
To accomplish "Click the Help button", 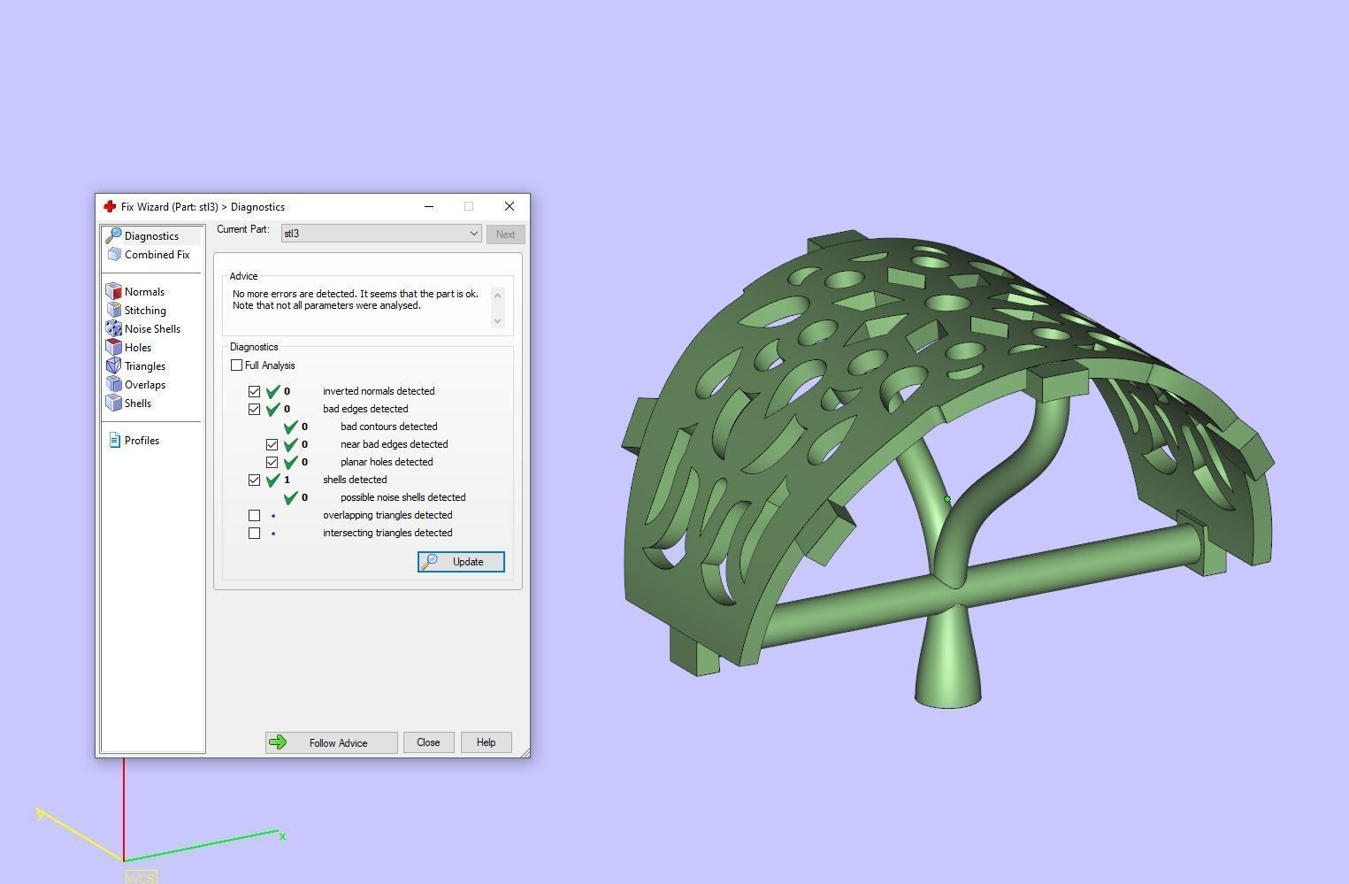I will pos(486,742).
